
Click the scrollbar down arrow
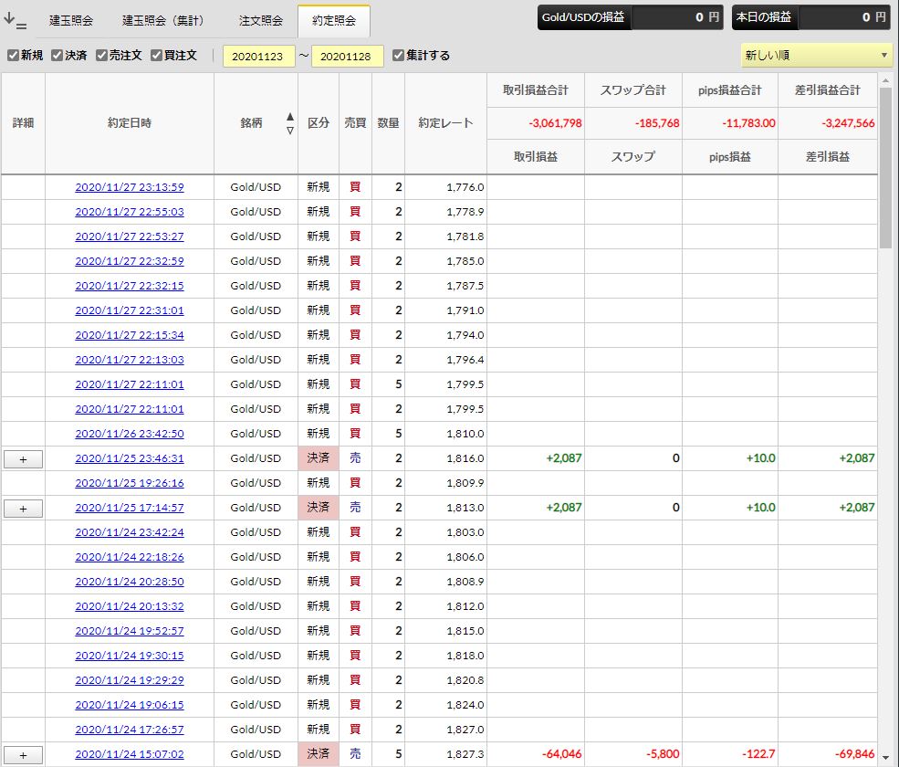(x=885, y=758)
